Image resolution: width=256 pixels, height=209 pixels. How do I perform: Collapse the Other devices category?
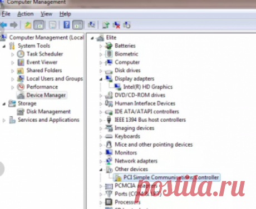point(101,170)
